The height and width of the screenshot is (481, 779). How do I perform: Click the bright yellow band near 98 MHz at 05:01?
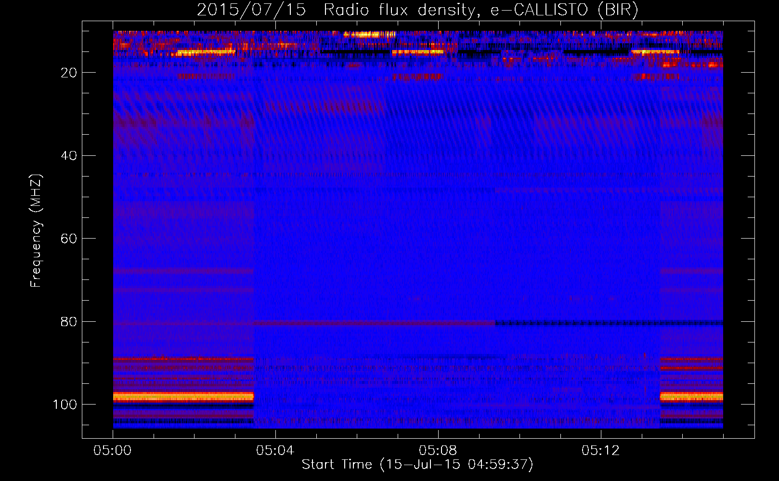[183, 397]
